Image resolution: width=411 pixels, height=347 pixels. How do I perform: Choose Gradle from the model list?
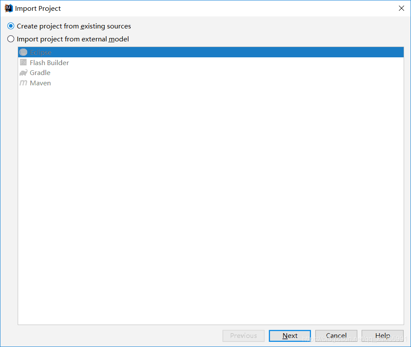(211, 72)
